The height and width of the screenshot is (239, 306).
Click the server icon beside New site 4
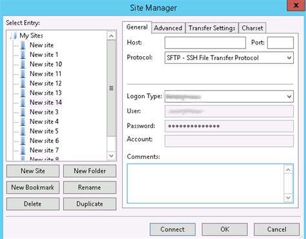23,121
